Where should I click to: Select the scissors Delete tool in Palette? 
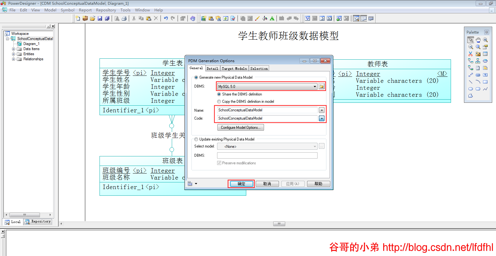(x=471, y=54)
